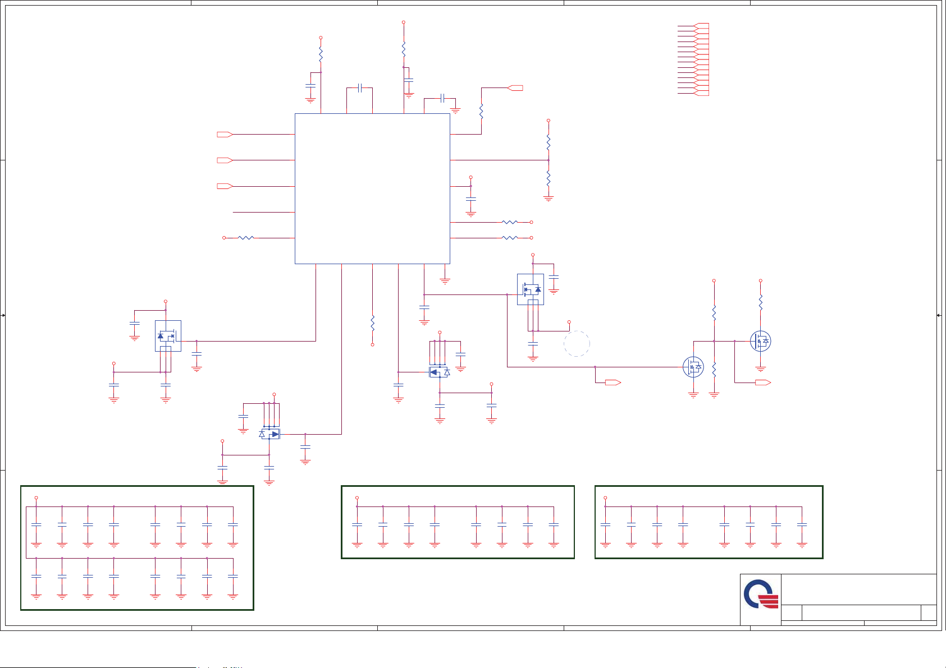Image resolution: width=946 pixels, height=668 pixels.
Task: Select the horizontal capacitor bridging two IC top pins
Action: [x=360, y=88]
